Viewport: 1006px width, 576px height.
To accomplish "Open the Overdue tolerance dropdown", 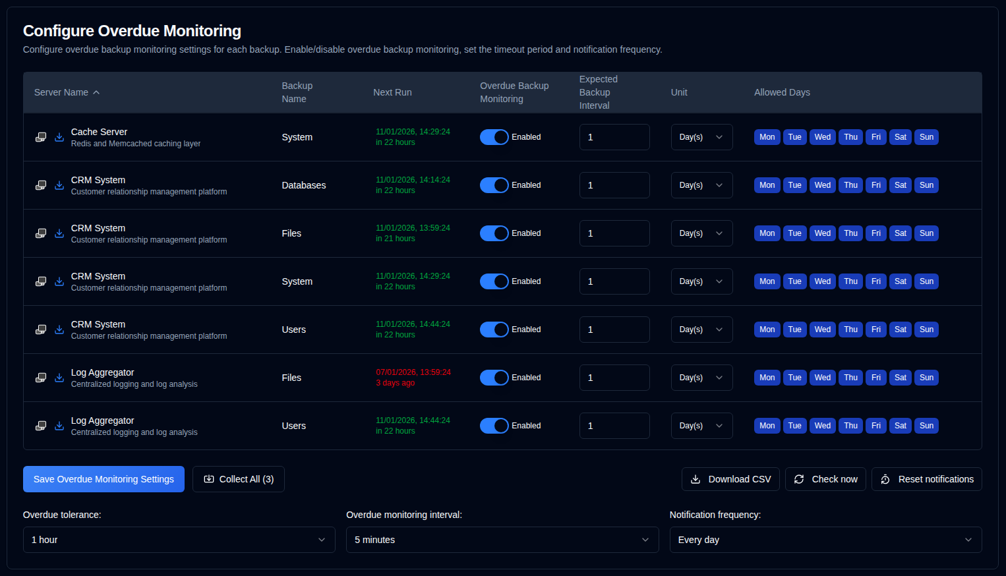I will (x=179, y=540).
